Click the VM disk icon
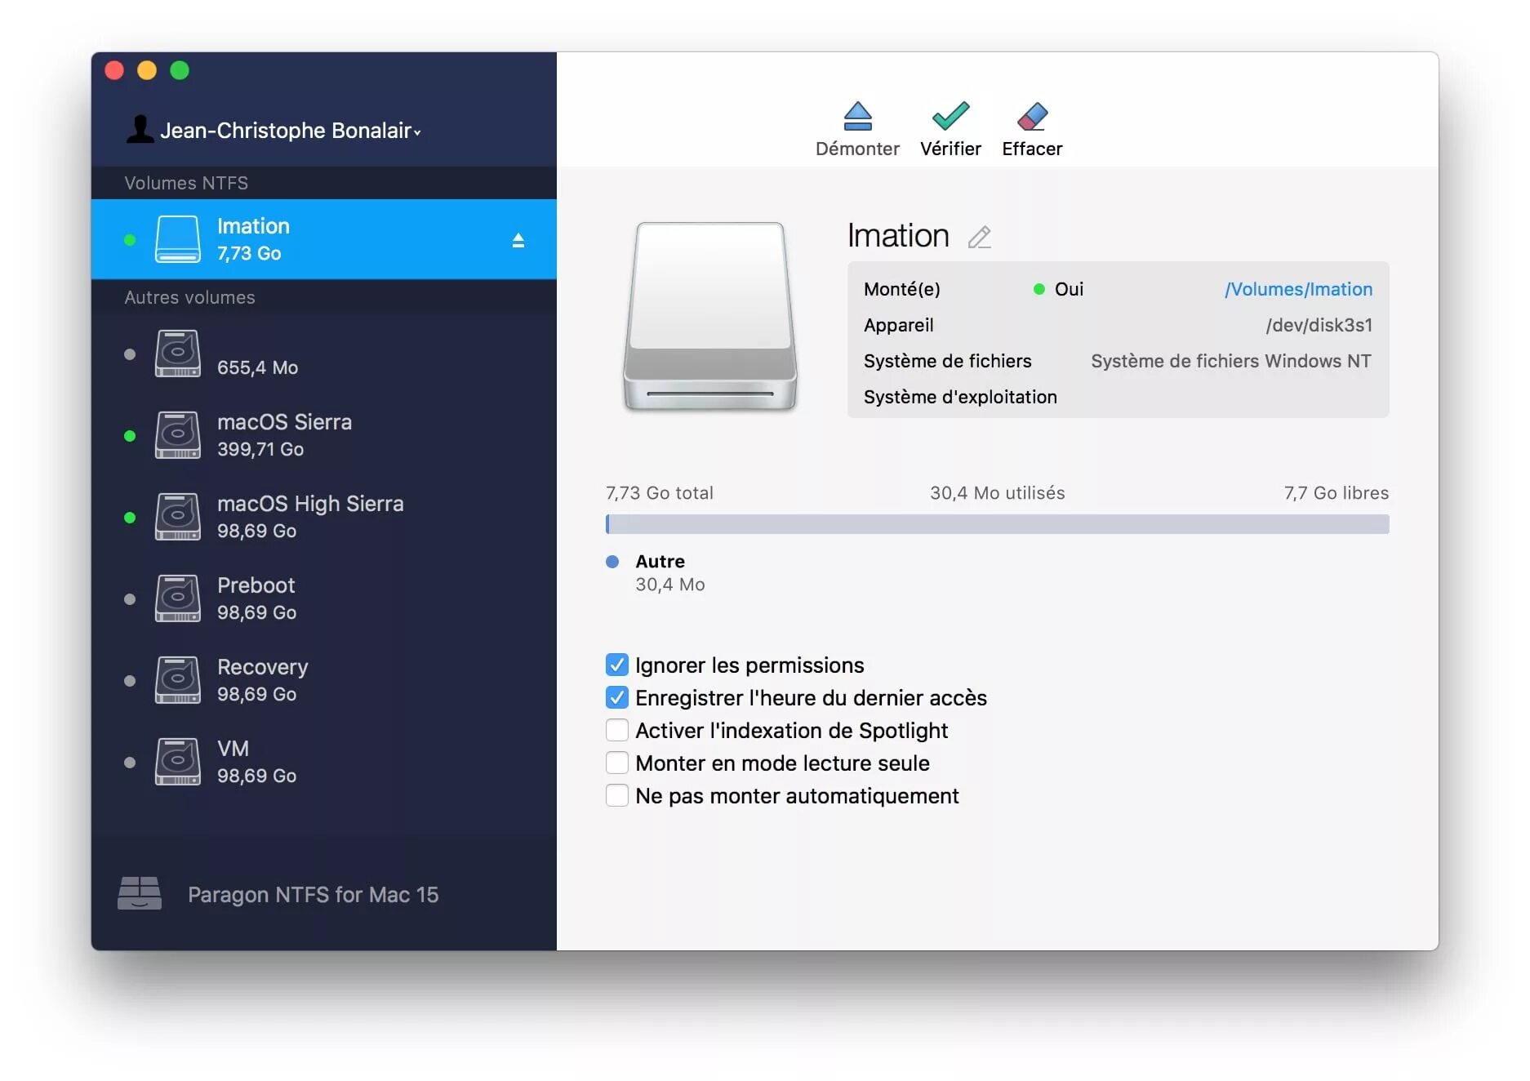Screen dimensions: 1530x1081 (178, 762)
